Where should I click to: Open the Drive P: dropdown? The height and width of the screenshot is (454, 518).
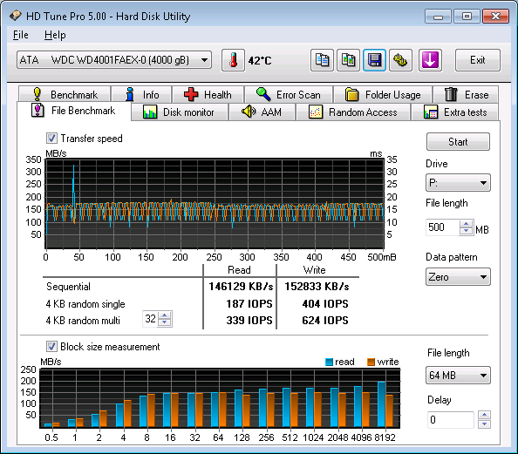click(x=458, y=183)
